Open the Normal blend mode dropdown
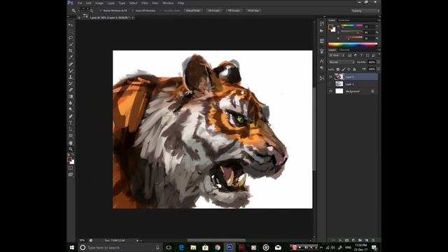Image resolution: width=448 pixels, height=252 pixels. point(342,62)
